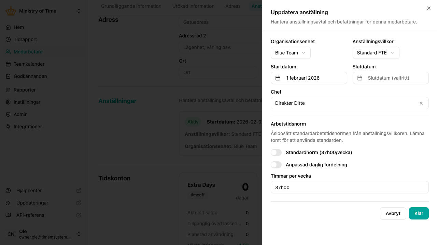Click the calendar icon in Slutdatum
This screenshot has width=437, height=245.
click(360, 78)
